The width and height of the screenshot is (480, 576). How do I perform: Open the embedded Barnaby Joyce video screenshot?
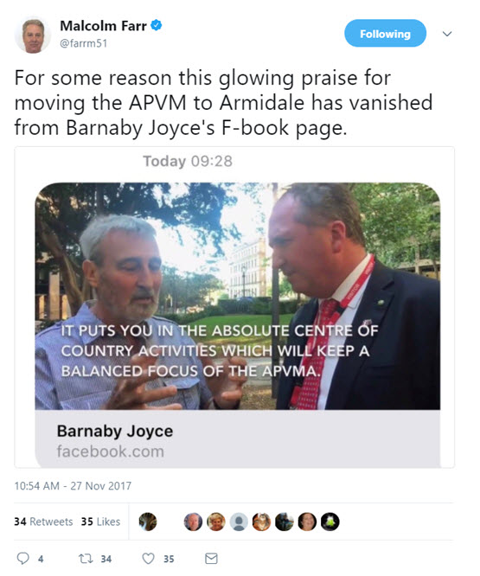pyautogui.click(x=237, y=296)
